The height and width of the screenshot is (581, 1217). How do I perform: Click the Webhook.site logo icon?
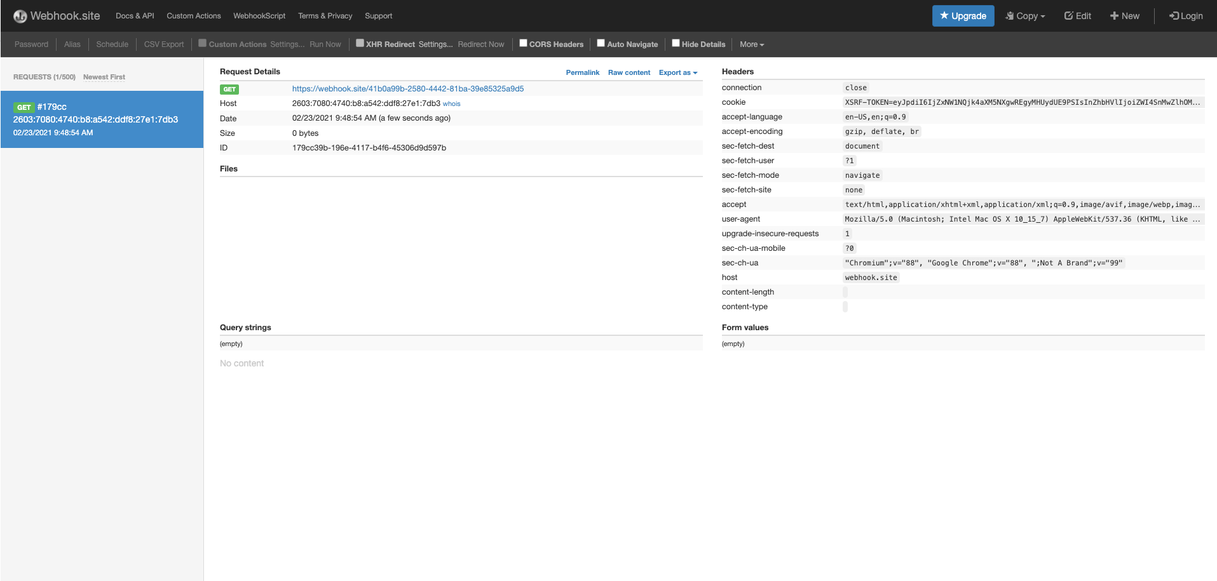(20, 16)
